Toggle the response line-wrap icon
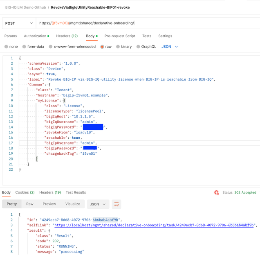The width and height of the screenshot is (260, 255). point(117,204)
